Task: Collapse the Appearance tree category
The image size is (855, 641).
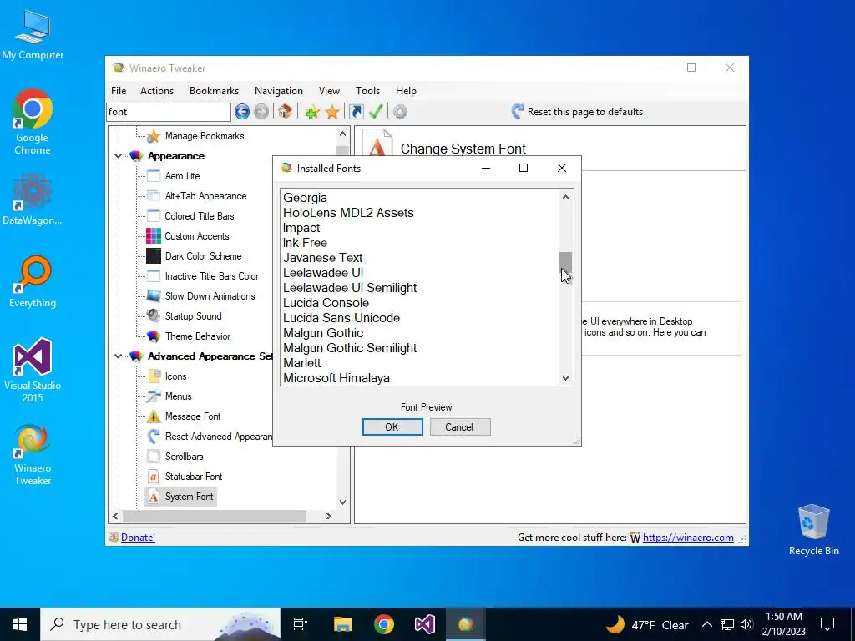Action: 118,156
